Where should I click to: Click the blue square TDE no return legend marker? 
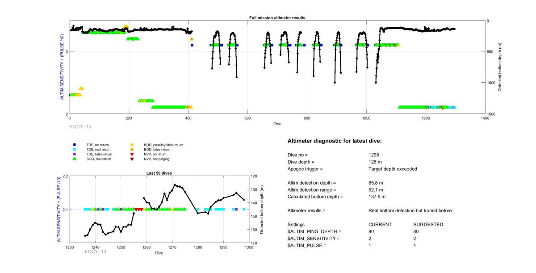coord(75,145)
